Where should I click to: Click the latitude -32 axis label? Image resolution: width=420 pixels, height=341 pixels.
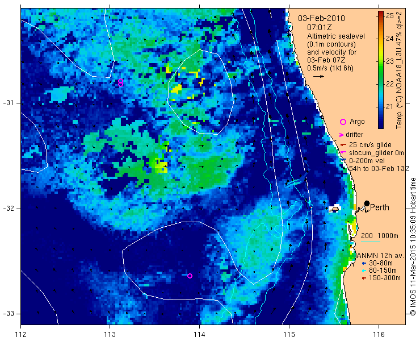coord(8,209)
